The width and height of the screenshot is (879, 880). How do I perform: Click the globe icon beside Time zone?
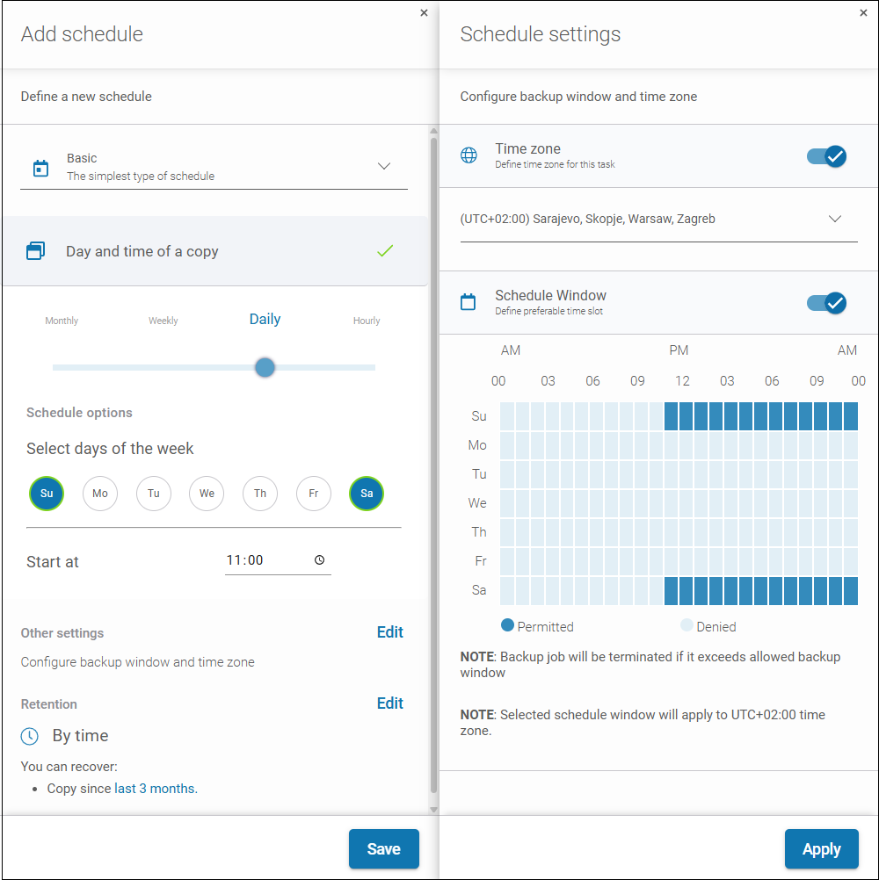(469, 155)
